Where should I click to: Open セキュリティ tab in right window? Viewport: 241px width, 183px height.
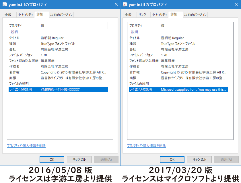(160, 15)
